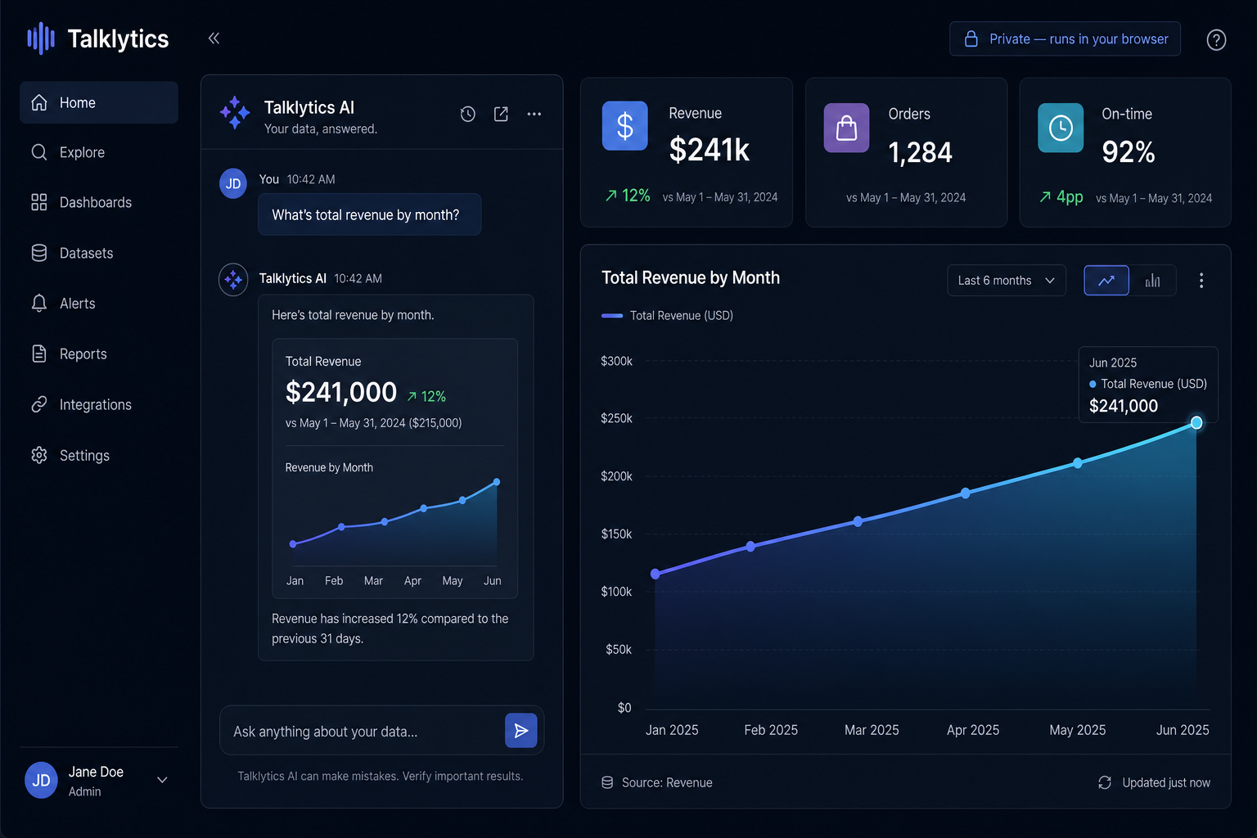Select the May 2025 data point on chart

tap(1078, 463)
